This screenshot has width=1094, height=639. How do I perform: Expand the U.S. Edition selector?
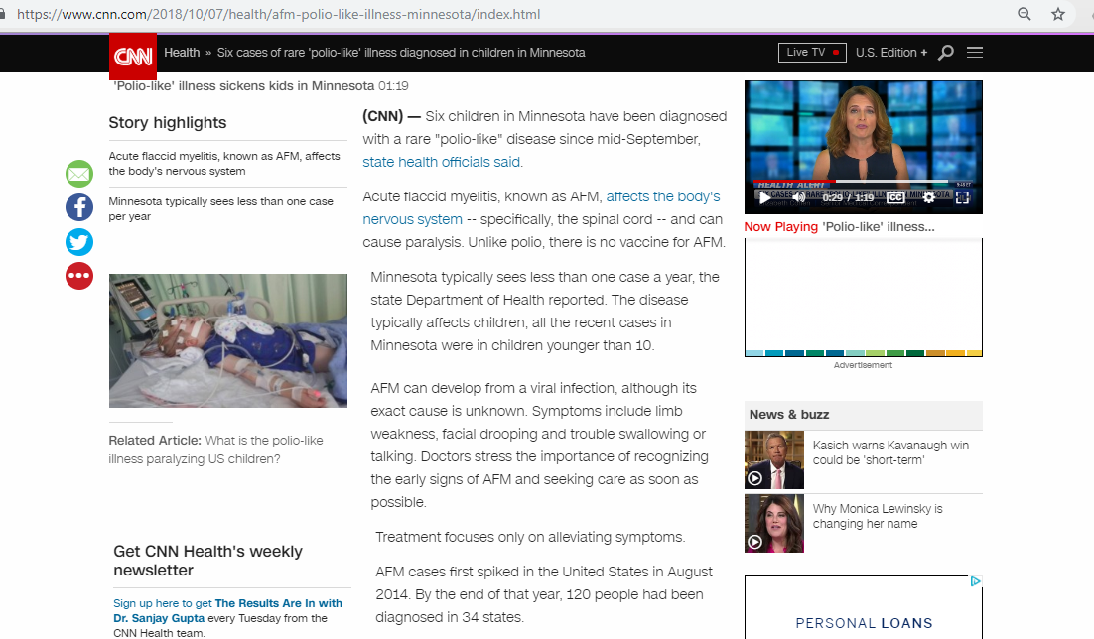coord(891,53)
